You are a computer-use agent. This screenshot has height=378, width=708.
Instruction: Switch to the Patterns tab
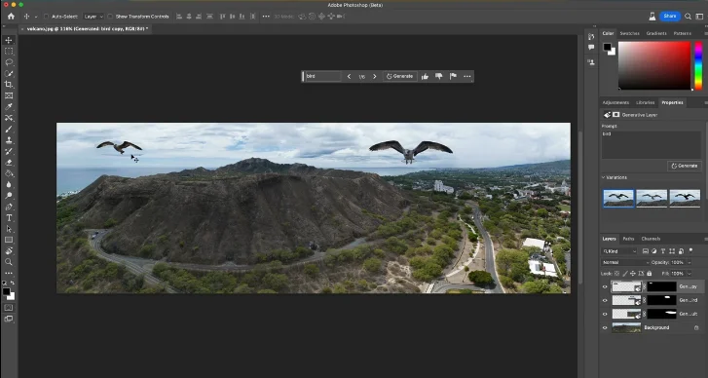point(683,33)
